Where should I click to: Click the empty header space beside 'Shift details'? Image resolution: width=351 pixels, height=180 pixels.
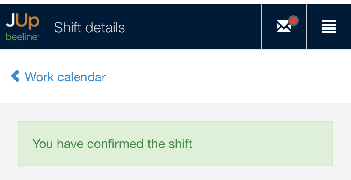[x=192, y=27]
